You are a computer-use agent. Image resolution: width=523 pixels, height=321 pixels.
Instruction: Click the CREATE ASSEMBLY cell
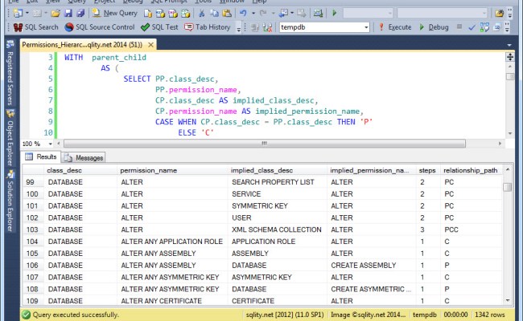(x=371, y=266)
